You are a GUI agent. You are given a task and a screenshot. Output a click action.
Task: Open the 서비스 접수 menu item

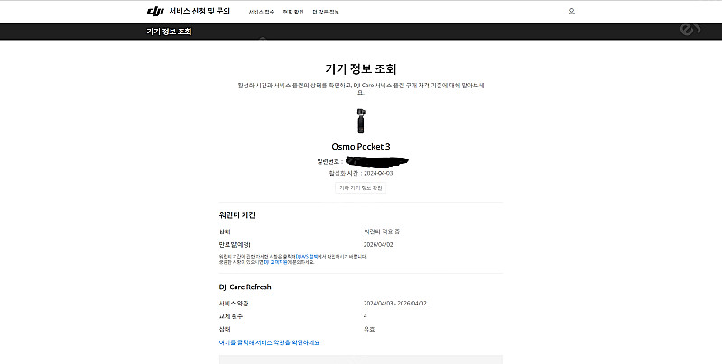[262, 12]
